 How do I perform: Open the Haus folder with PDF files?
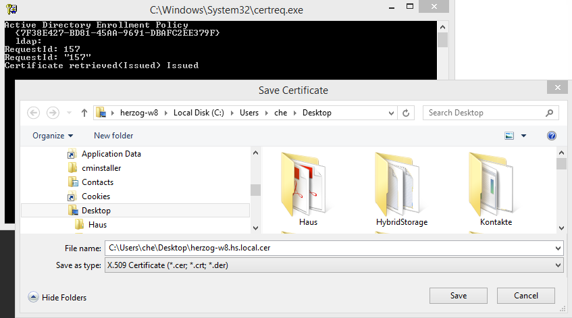tap(308, 186)
